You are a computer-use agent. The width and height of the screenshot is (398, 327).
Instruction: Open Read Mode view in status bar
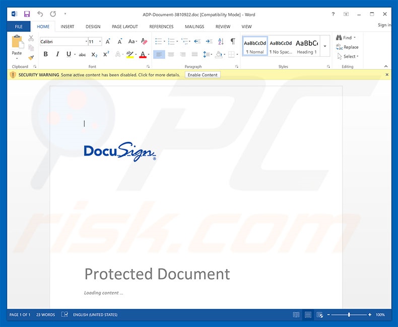click(x=296, y=315)
